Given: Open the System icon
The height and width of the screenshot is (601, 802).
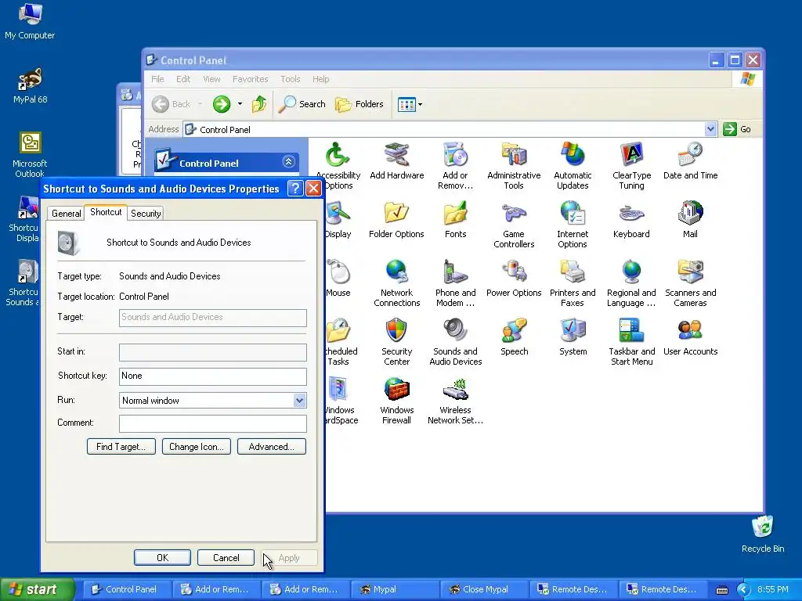Looking at the screenshot, I should pos(573,337).
